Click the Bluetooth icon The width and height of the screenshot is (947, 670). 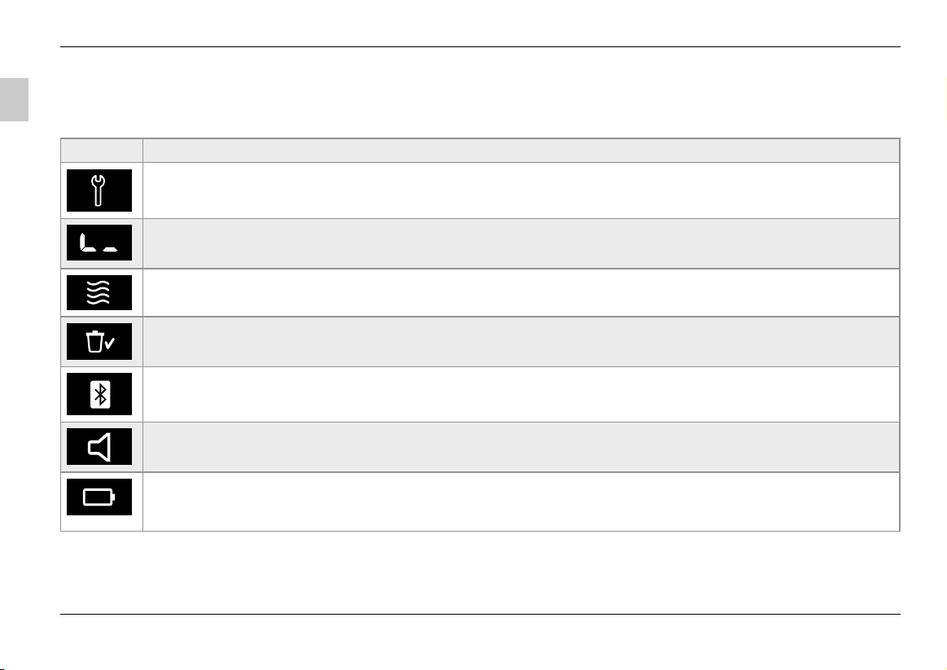click(99, 394)
